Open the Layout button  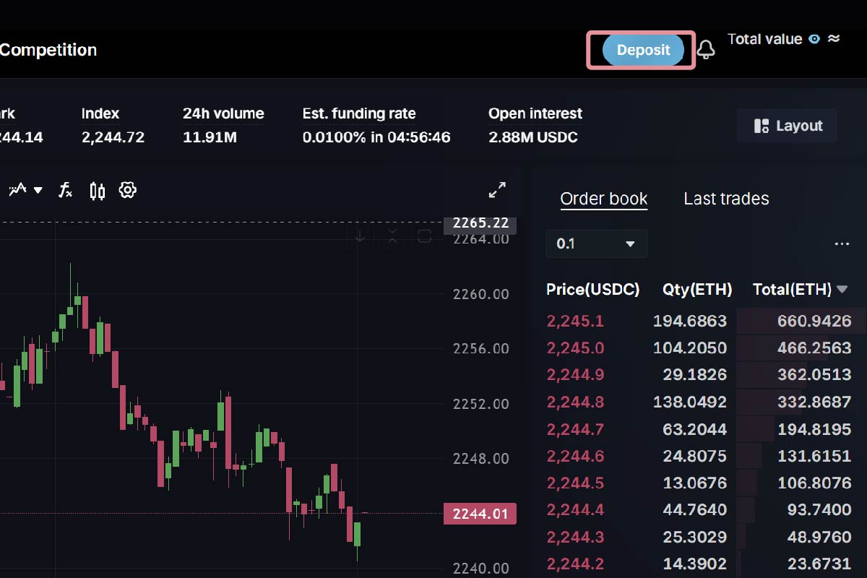point(788,126)
